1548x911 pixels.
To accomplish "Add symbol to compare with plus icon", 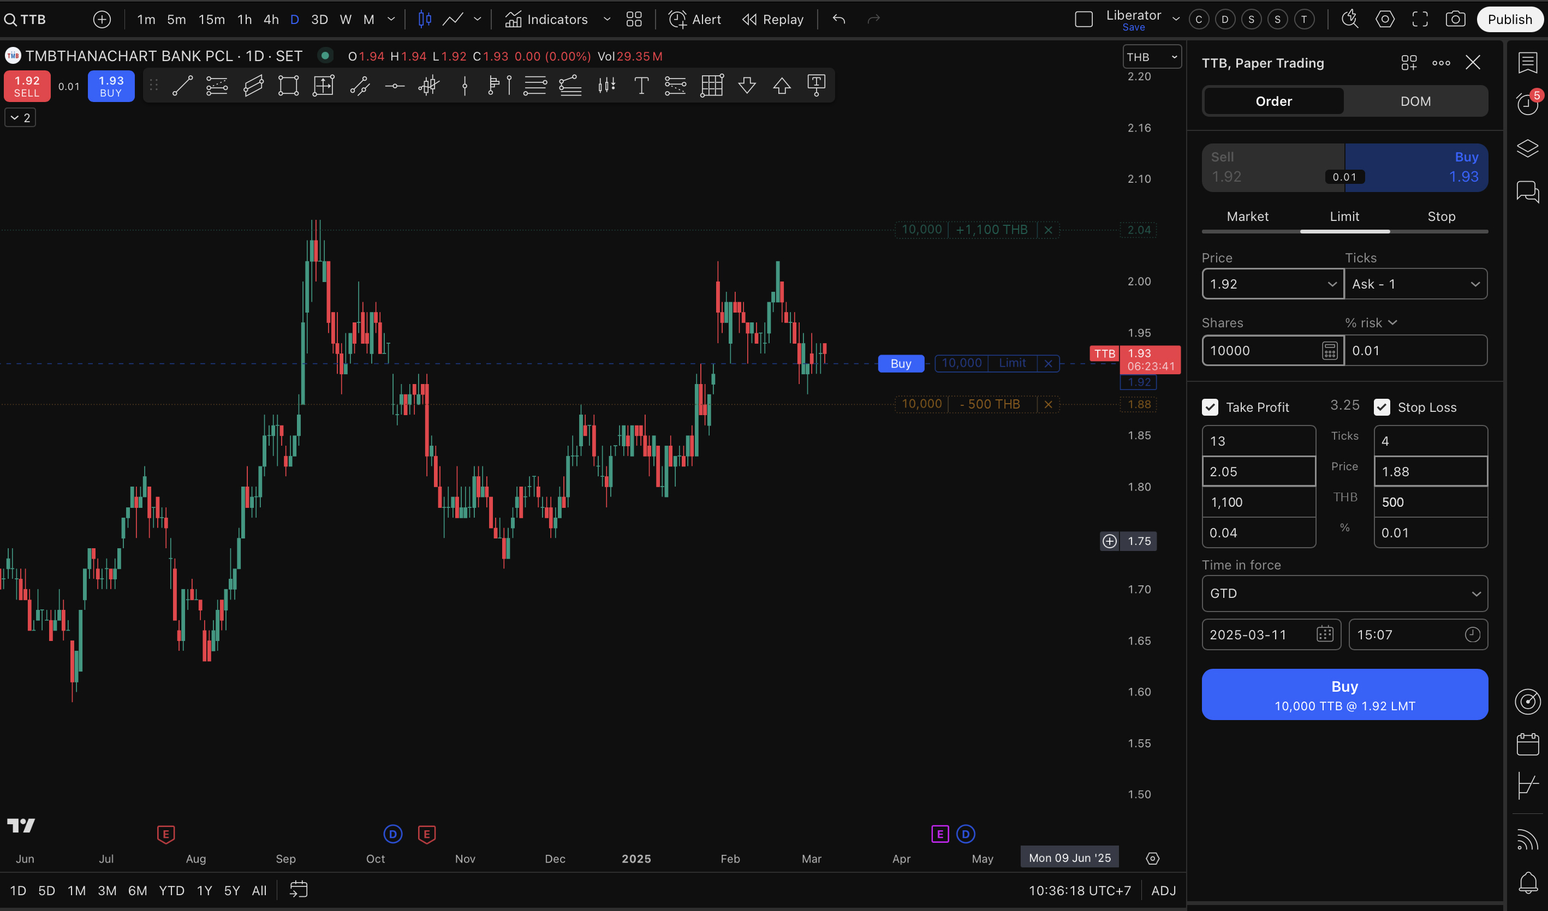I will point(102,20).
